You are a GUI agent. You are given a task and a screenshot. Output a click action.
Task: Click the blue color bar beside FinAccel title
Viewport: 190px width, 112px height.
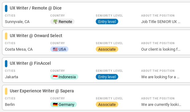[x=6, y=64]
